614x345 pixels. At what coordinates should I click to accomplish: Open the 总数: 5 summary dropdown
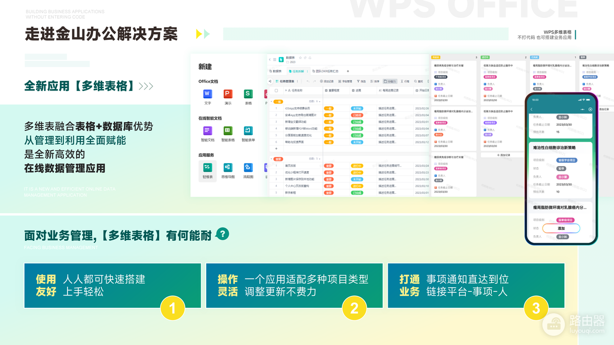(314, 159)
